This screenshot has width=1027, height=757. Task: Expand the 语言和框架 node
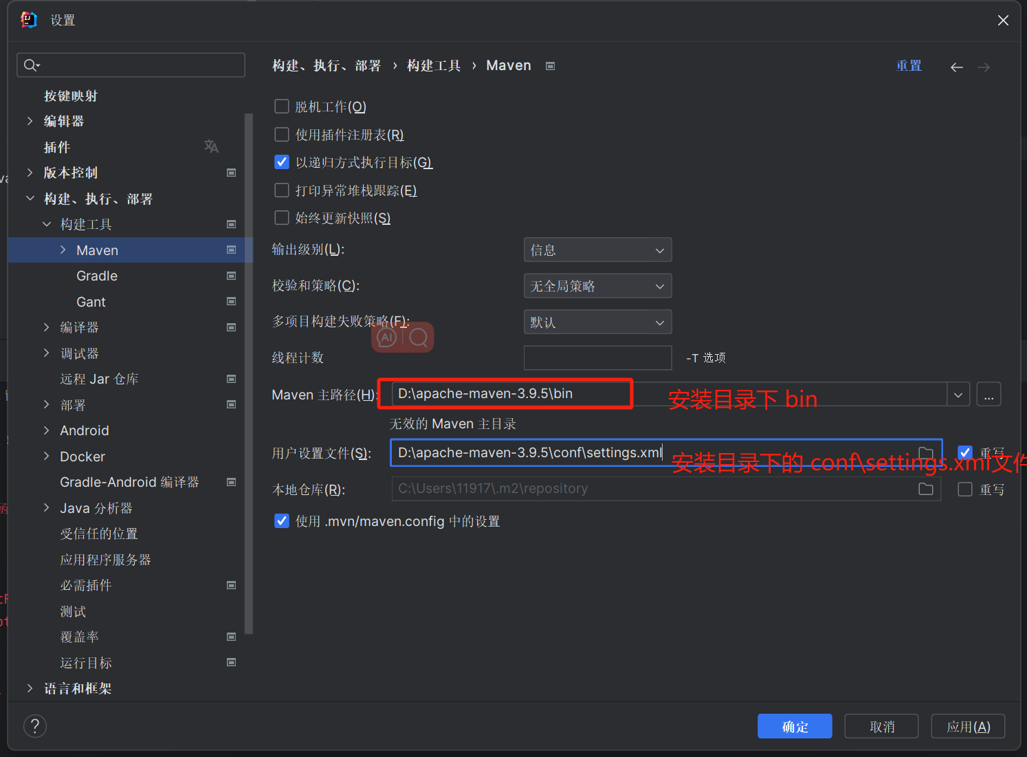[30, 688]
